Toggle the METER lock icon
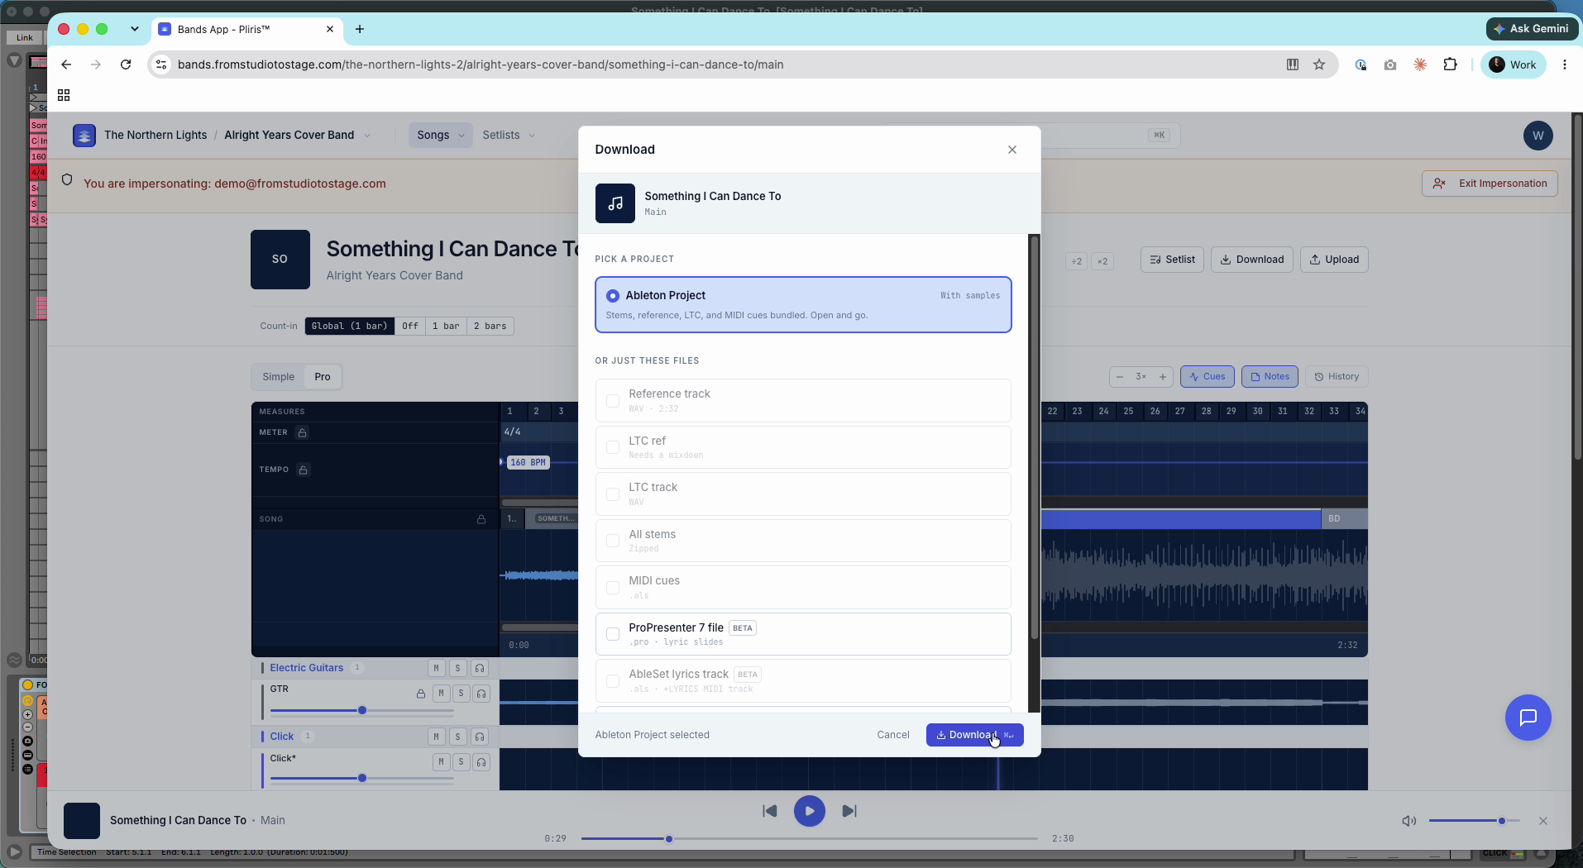Image resolution: width=1583 pixels, height=868 pixels. [x=303, y=432]
